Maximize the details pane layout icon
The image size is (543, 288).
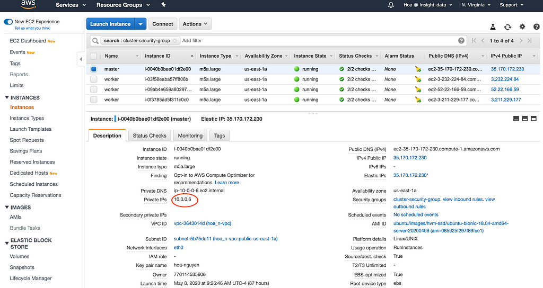point(533,119)
